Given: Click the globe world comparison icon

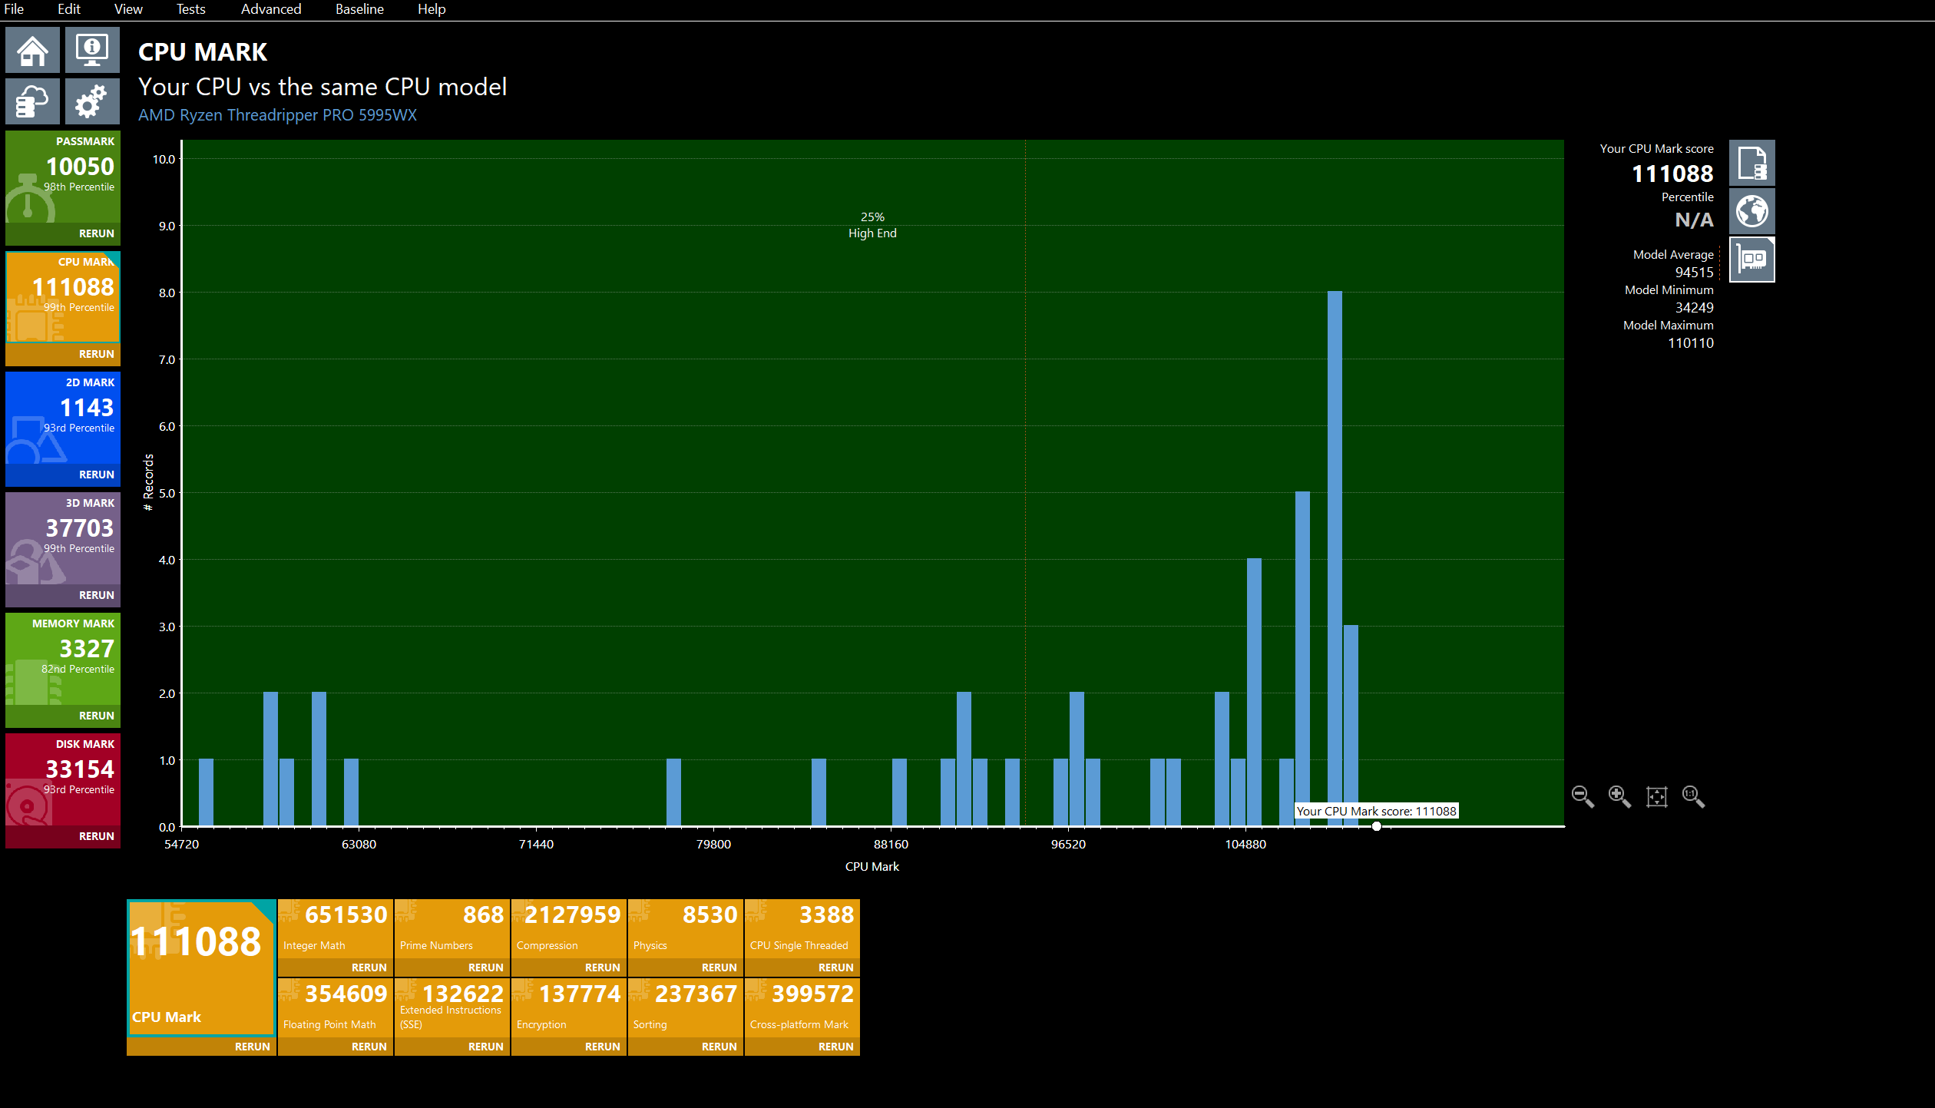Looking at the screenshot, I should (x=1751, y=211).
